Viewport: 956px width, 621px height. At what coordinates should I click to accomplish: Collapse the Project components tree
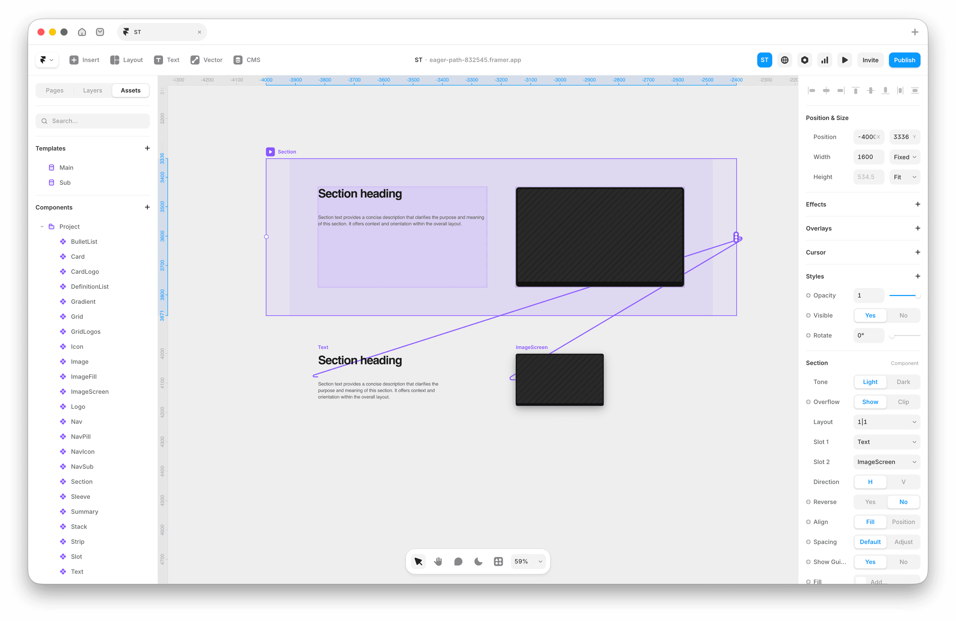pos(42,226)
